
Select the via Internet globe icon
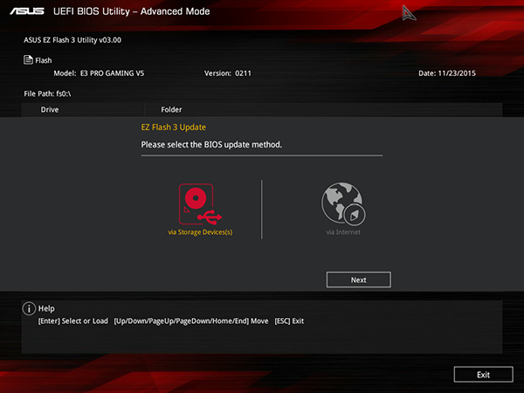click(343, 203)
